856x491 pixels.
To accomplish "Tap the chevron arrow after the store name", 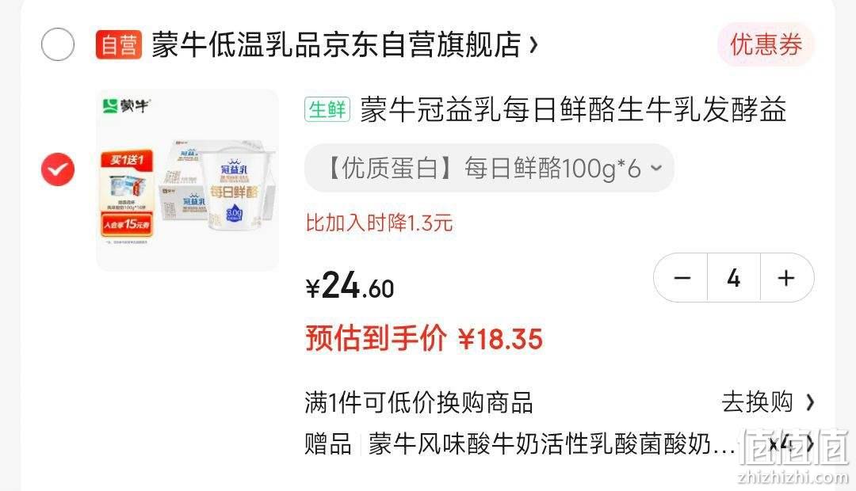I will click(534, 45).
